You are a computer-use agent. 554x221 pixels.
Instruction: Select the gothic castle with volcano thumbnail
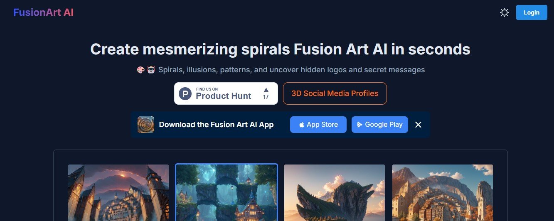point(118,193)
